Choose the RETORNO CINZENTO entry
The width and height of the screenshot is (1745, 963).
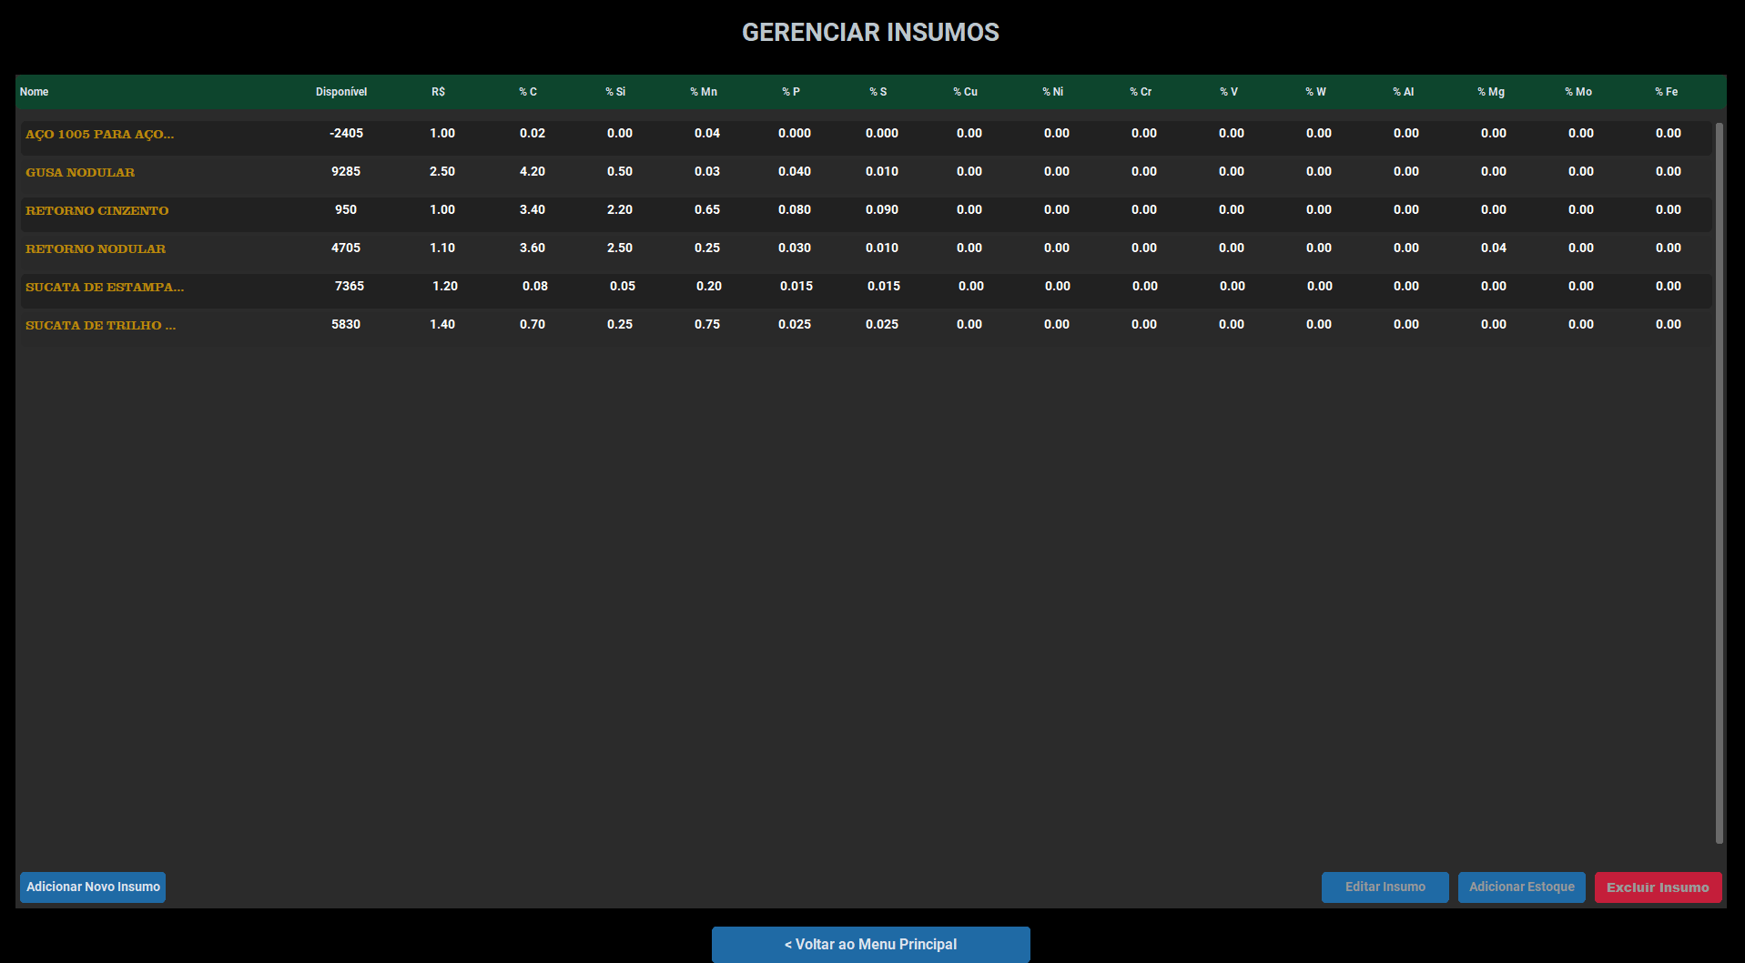tap(96, 210)
